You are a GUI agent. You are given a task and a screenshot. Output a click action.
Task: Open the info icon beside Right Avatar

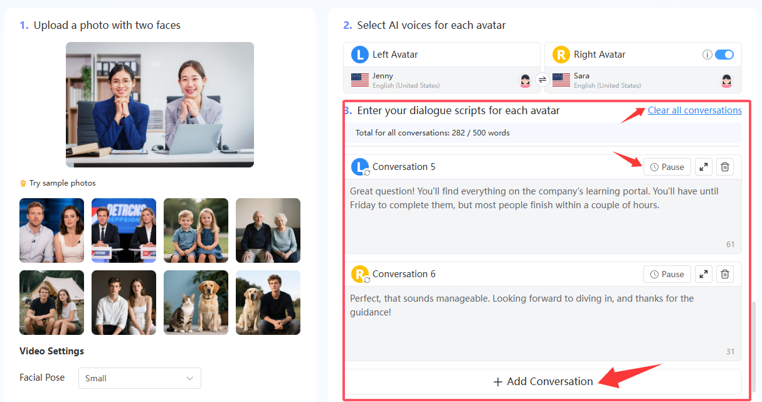point(707,55)
